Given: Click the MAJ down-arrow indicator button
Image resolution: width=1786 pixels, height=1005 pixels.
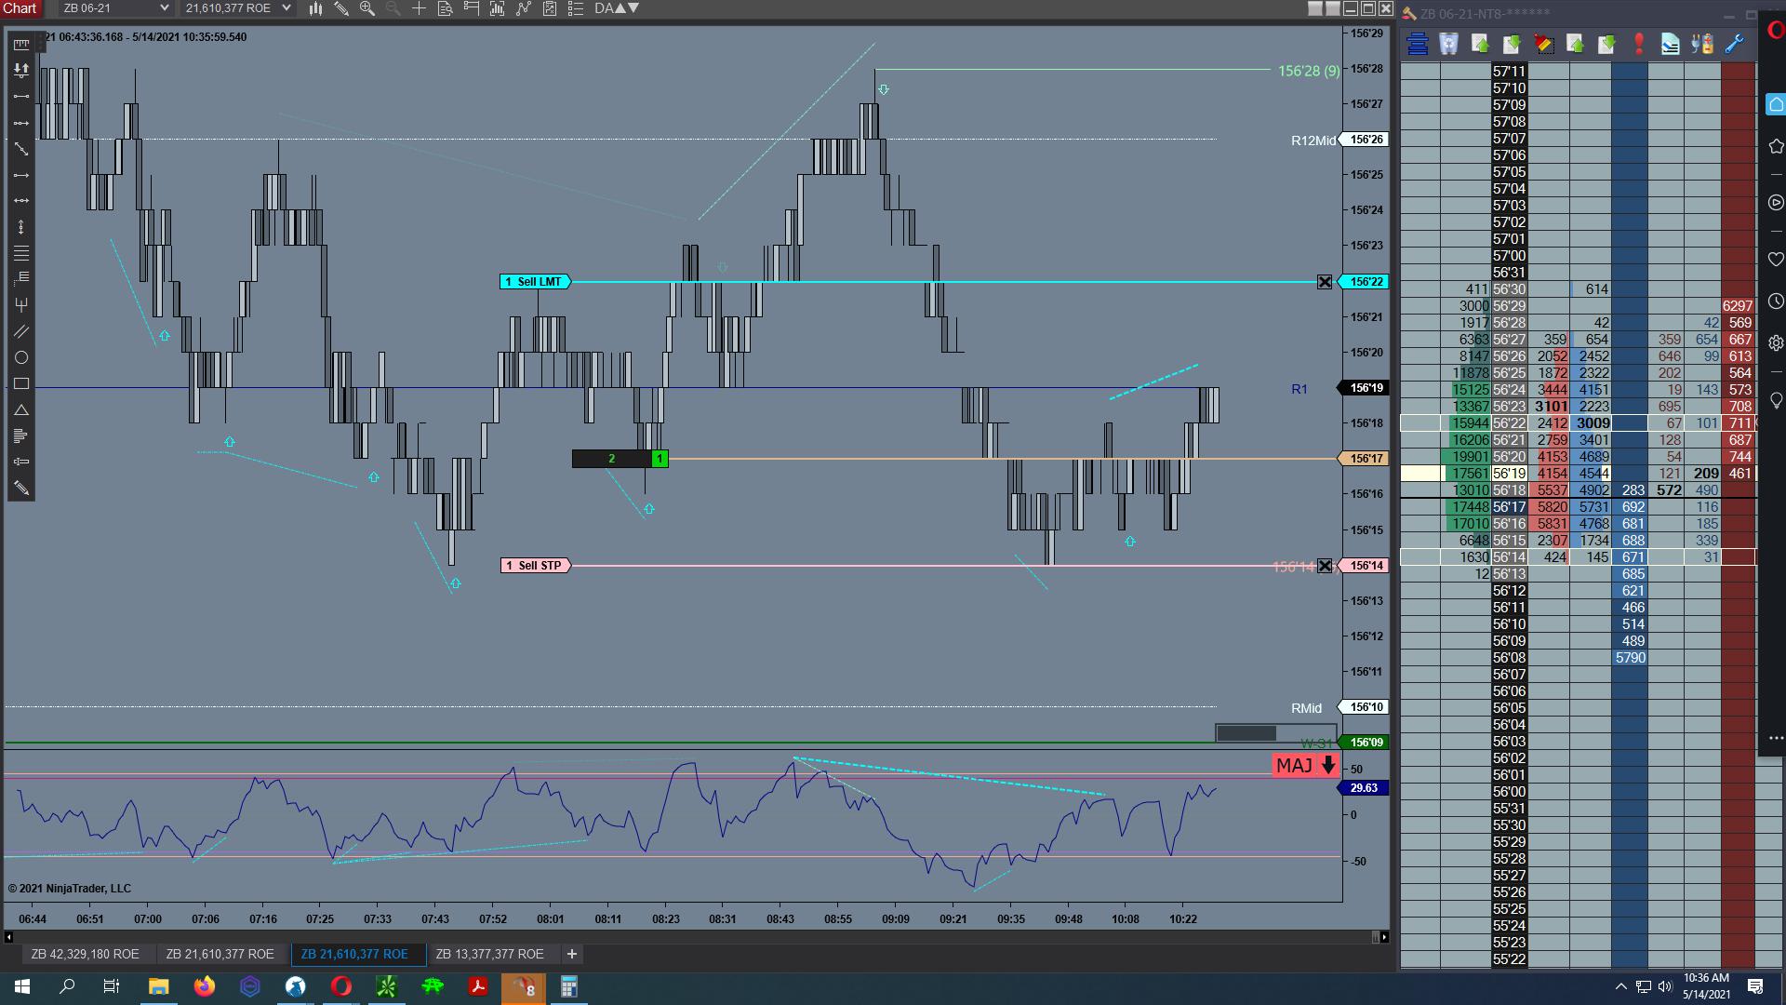Looking at the screenshot, I should [1306, 766].
